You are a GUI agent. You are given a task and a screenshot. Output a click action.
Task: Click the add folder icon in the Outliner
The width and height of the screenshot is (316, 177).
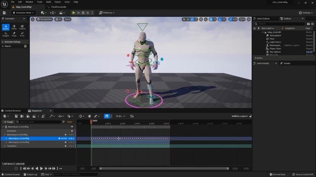(x=308, y=24)
